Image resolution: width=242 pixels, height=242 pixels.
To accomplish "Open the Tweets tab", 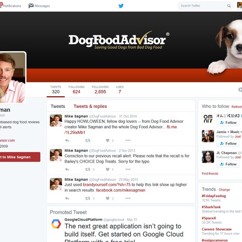I will pos(58,106).
